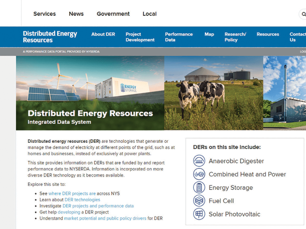Go to the Map page
The height and width of the screenshot is (229, 306).
click(209, 34)
